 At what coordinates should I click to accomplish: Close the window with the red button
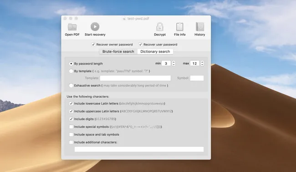click(65, 18)
